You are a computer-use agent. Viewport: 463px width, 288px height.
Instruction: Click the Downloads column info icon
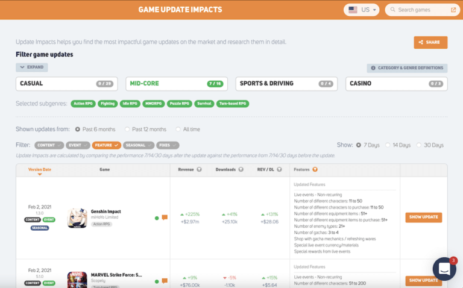click(x=241, y=169)
